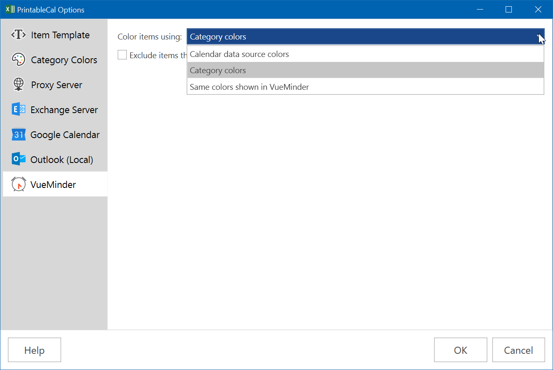Viewport: 553px width, 370px height.
Task: Choose Calendar data source colors option
Action: pyautogui.click(x=365, y=54)
